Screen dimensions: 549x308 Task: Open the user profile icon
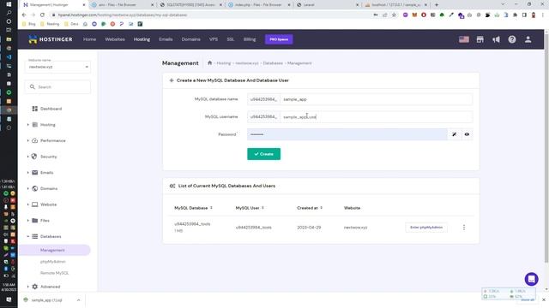tap(528, 39)
